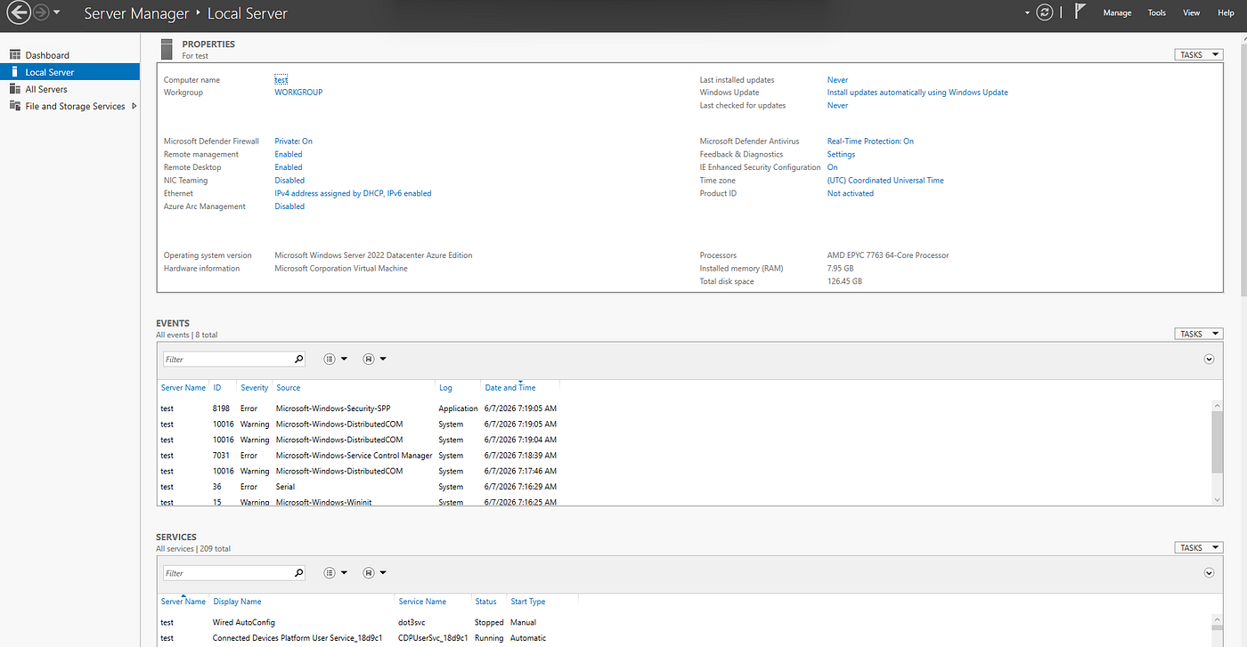Click the File and Storage Services icon
The height and width of the screenshot is (647, 1247).
point(15,106)
